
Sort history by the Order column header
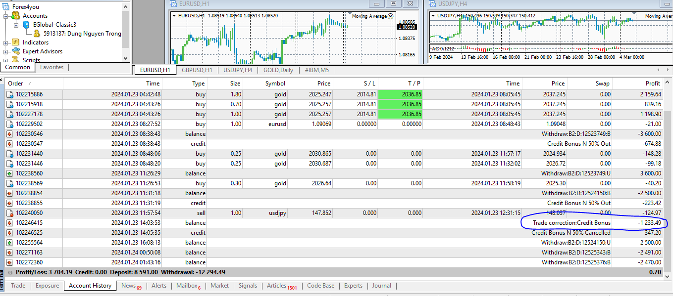click(x=16, y=84)
